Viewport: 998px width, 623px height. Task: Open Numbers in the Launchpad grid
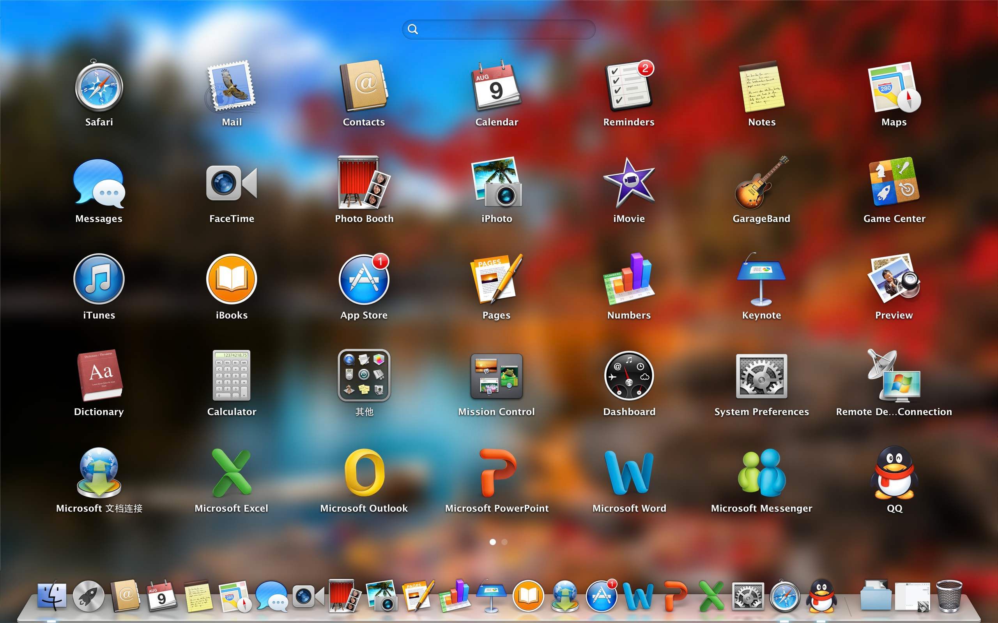point(629,279)
